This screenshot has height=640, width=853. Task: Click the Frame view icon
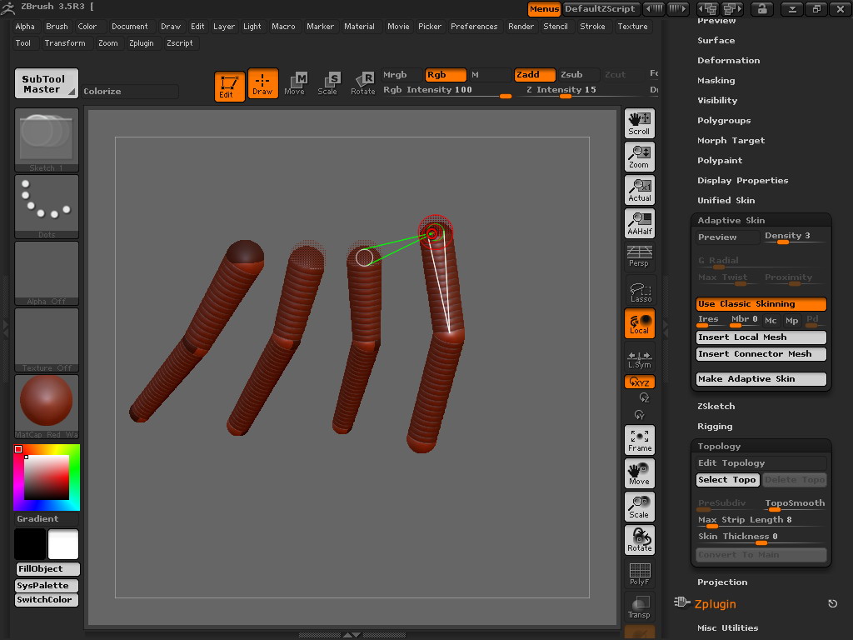click(x=639, y=440)
